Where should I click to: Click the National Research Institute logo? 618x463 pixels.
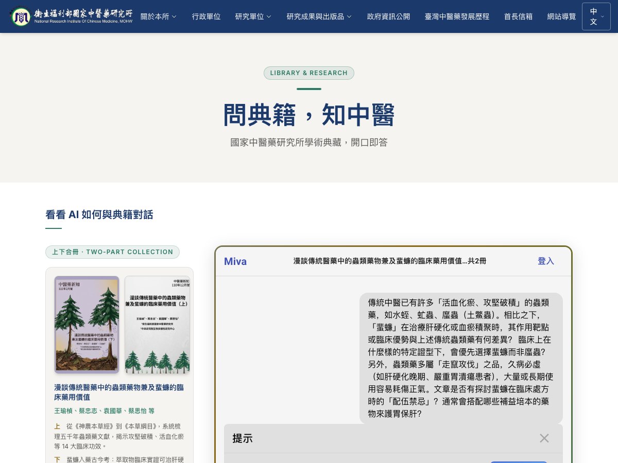72,16
